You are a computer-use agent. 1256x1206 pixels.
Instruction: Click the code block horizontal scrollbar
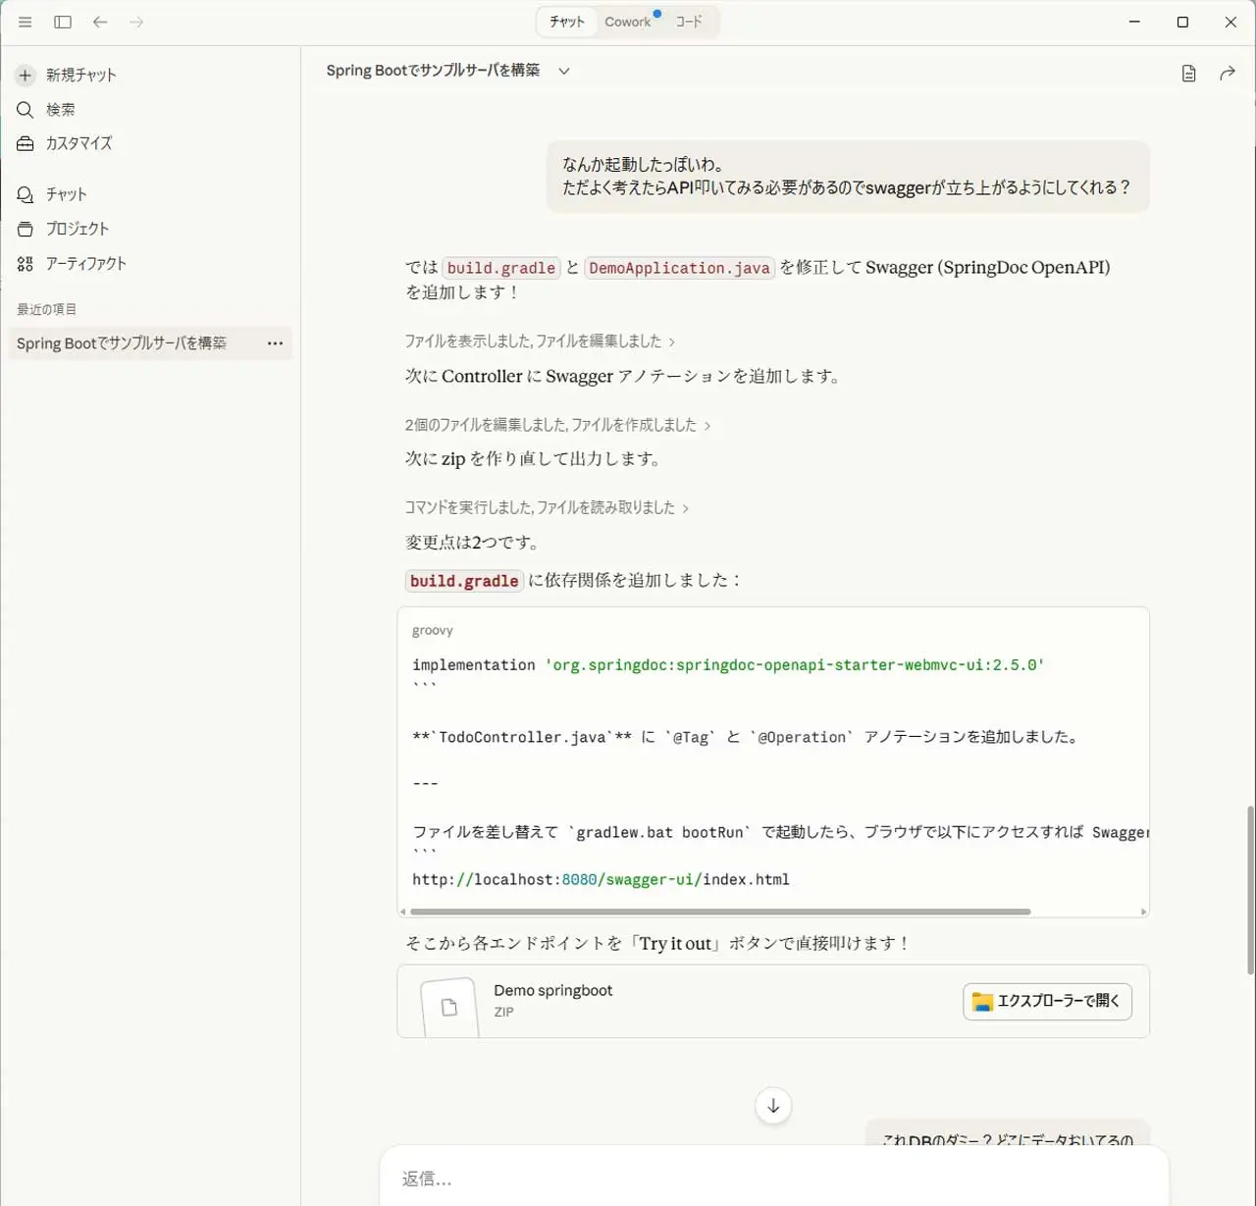720,912
